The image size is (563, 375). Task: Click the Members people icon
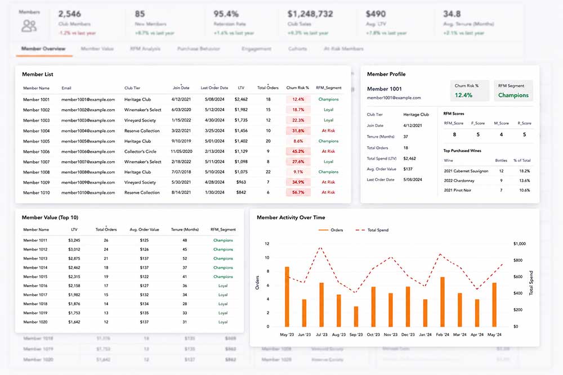point(29,26)
